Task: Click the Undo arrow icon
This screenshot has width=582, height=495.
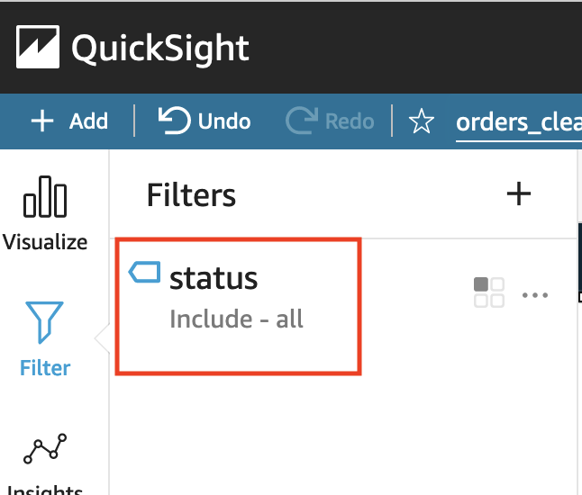Action: [173, 120]
